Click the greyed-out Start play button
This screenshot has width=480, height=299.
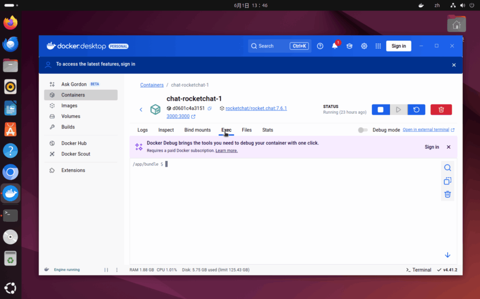398,109
